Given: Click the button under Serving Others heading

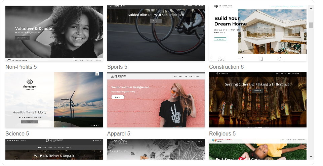Looking at the screenshot, I should [258, 91].
